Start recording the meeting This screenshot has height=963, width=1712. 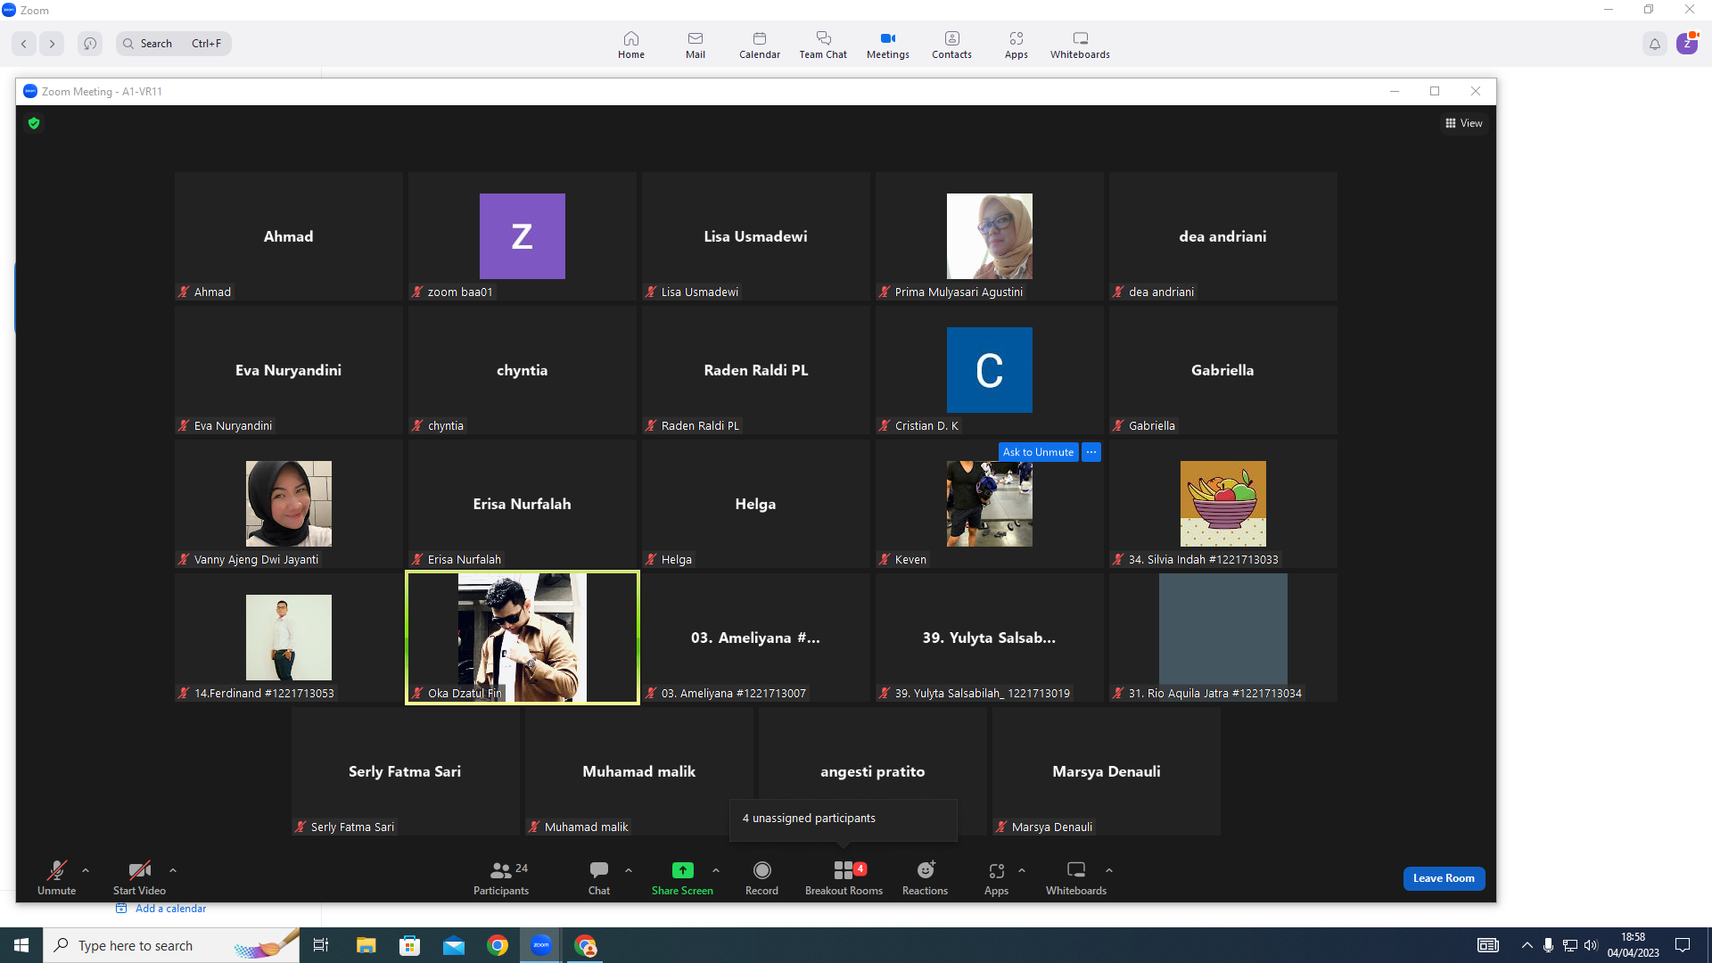click(x=761, y=877)
